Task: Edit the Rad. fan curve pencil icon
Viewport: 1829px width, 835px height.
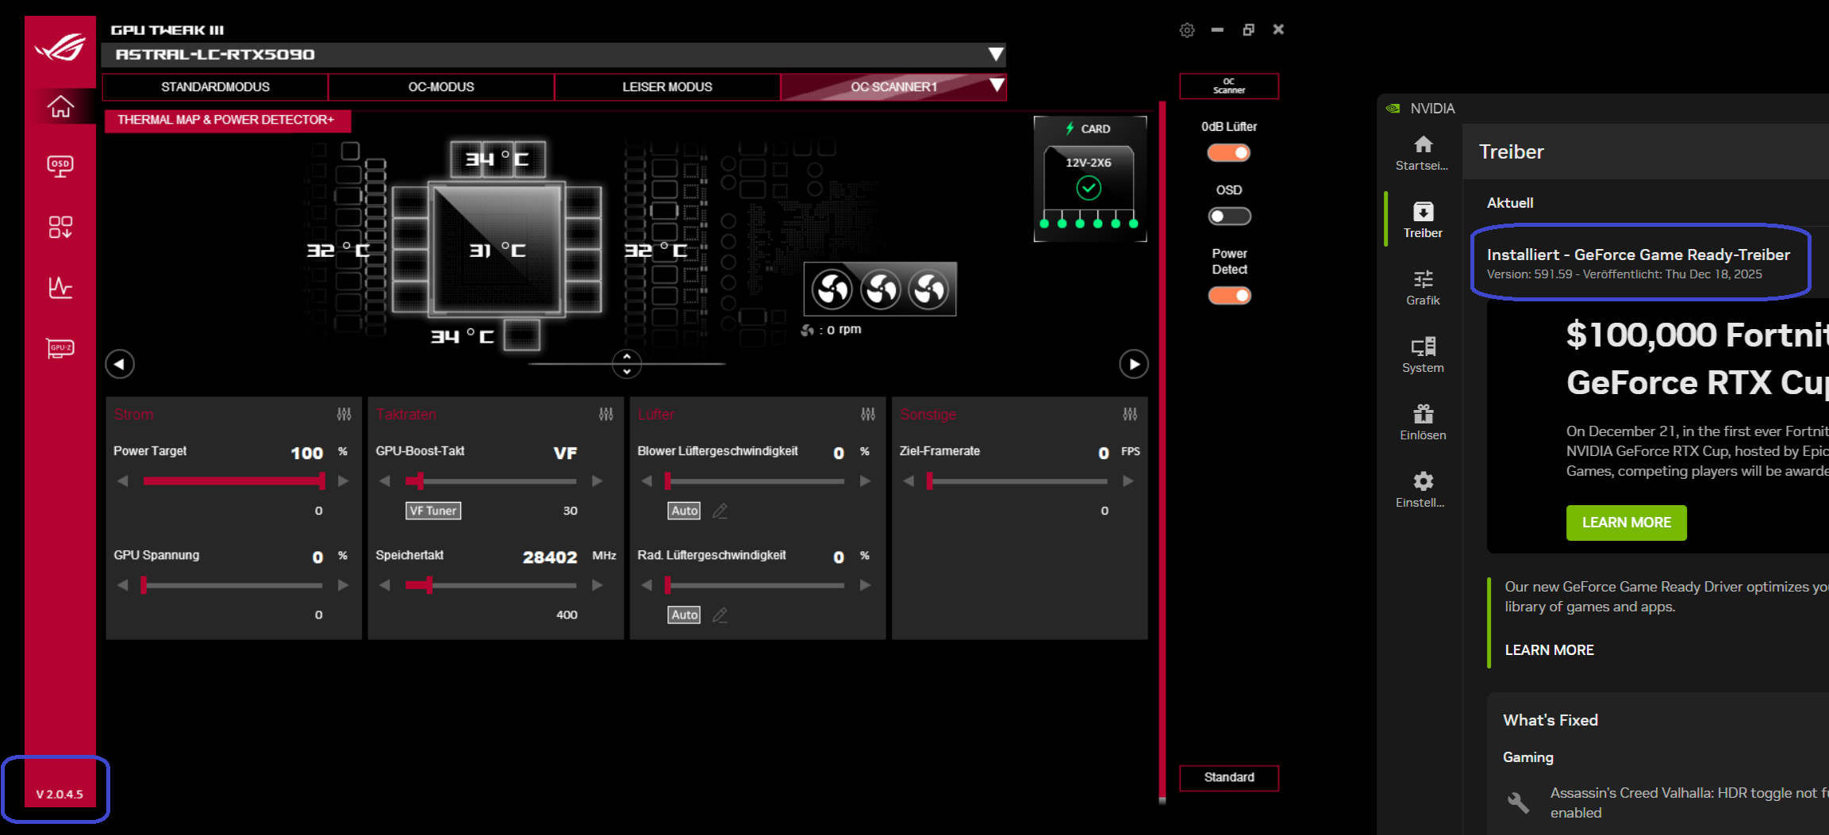Action: click(x=720, y=615)
